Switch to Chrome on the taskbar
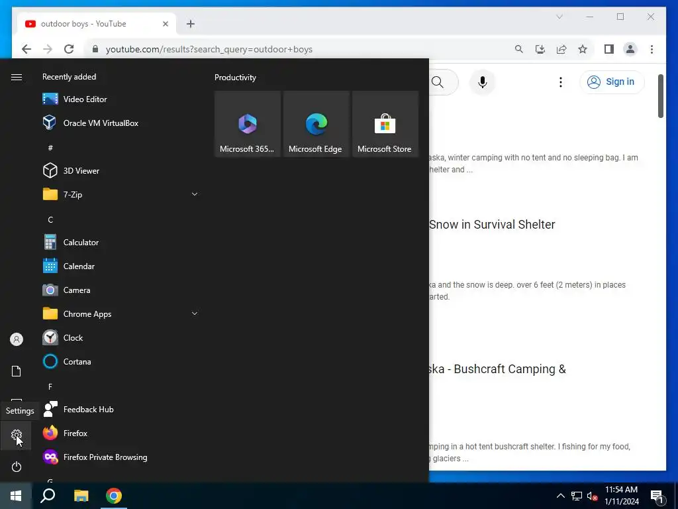Viewport: 678px width, 509px height. [114, 496]
